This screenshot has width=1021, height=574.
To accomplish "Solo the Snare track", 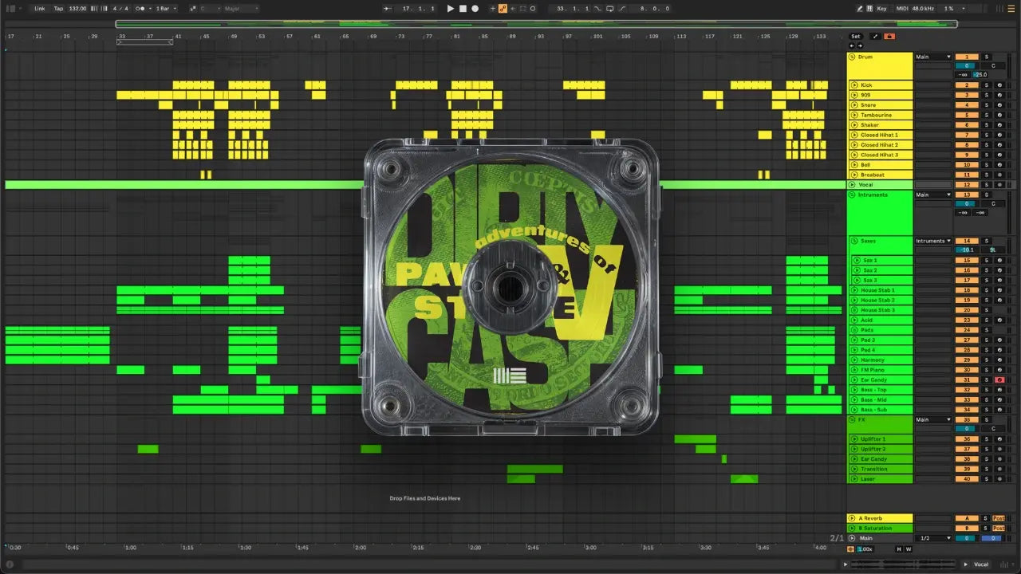I will click(x=986, y=105).
